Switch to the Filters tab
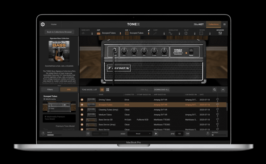The width and height of the screenshot is (266, 164). point(50,89)
